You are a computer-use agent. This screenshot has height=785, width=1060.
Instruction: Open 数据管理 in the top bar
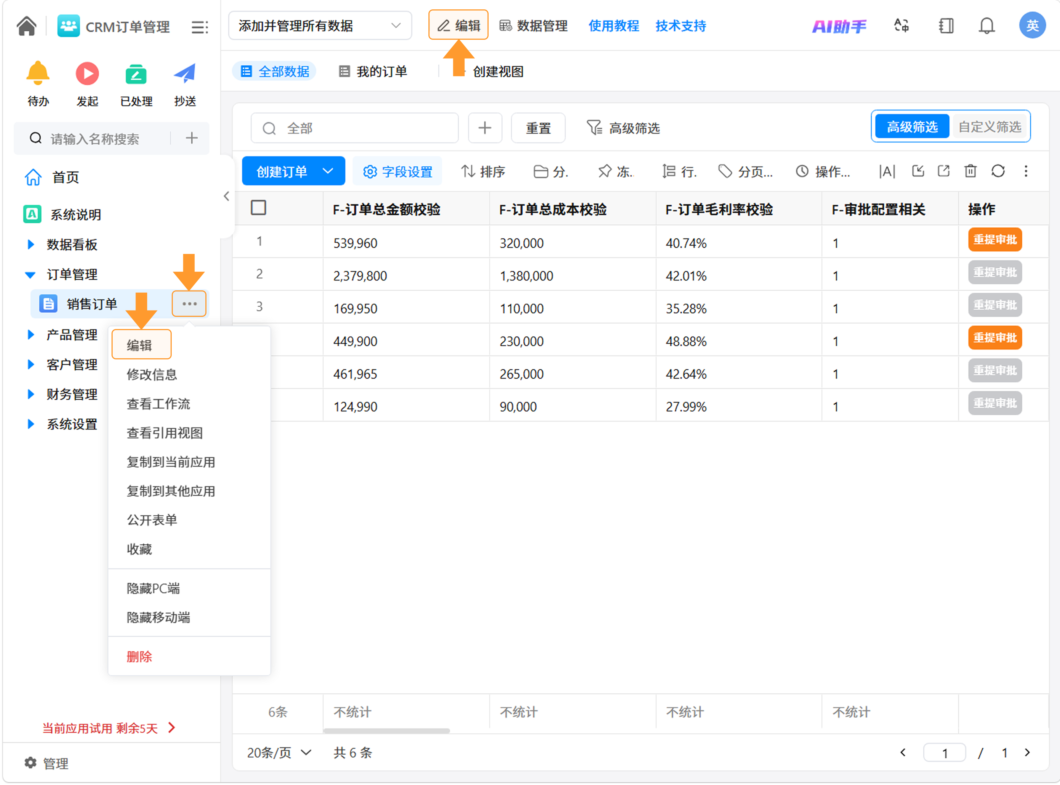point(534,26)
